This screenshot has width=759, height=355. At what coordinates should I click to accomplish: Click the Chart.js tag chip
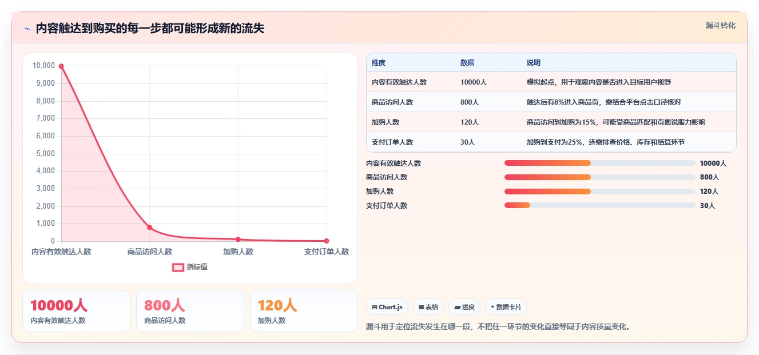click(x=387, y=307)
